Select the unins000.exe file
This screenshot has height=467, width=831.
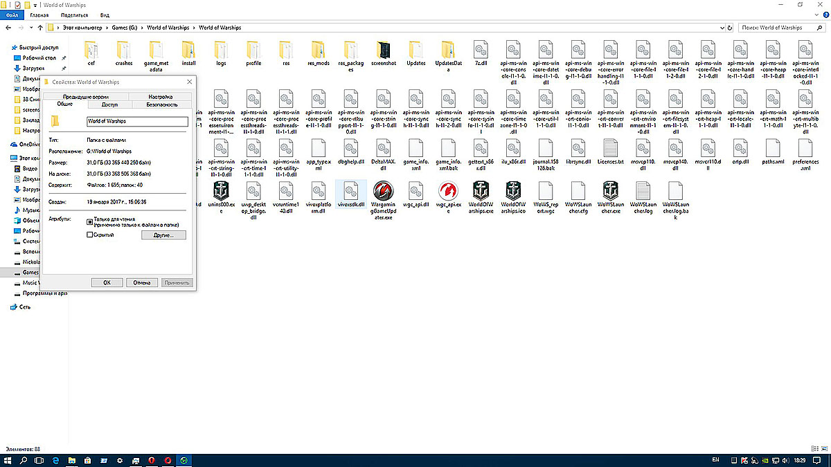tap(221, 197)
